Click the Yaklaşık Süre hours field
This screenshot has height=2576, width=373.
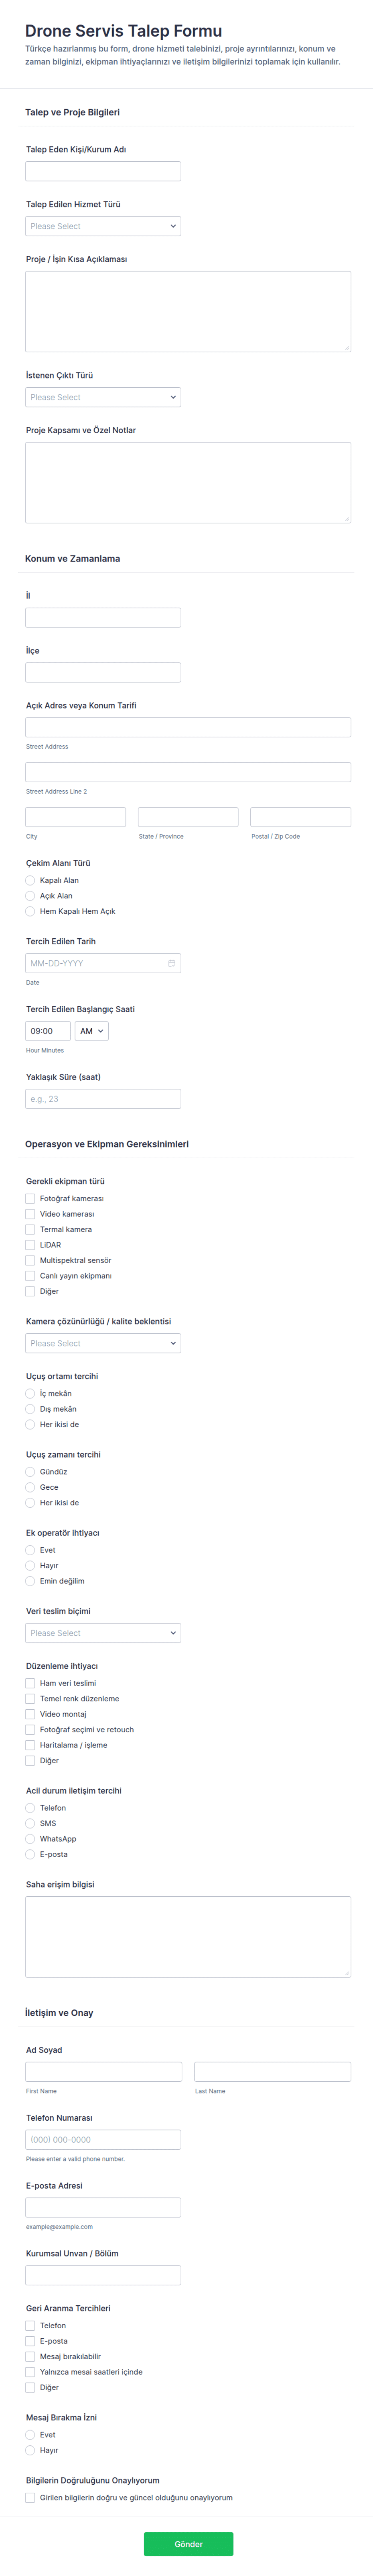click(103, 1099)
